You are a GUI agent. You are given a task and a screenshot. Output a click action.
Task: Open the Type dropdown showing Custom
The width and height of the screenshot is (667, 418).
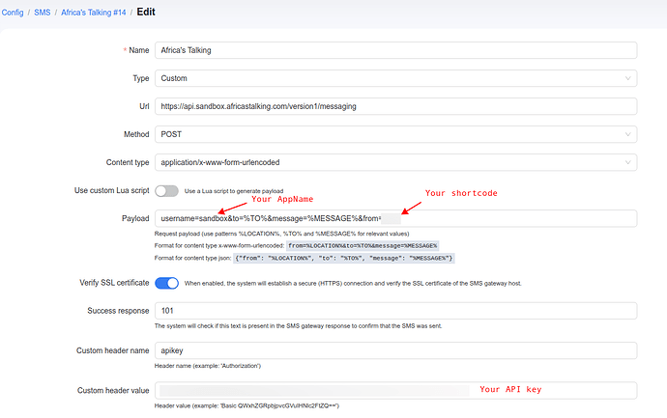387,78
